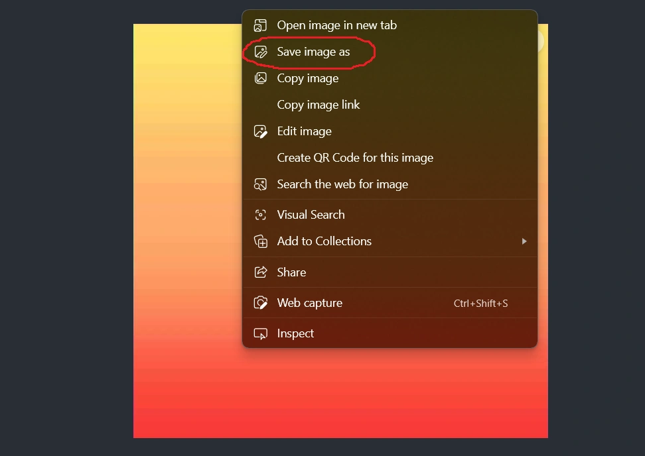The image size is (645, 456).
Task: Select Copy image link
Action: pyautogui.click(x=319, y=105)
